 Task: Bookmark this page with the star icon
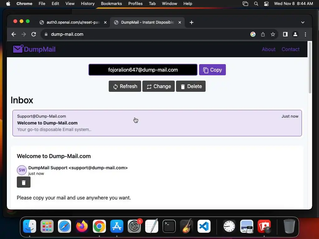tap(273, 34)
